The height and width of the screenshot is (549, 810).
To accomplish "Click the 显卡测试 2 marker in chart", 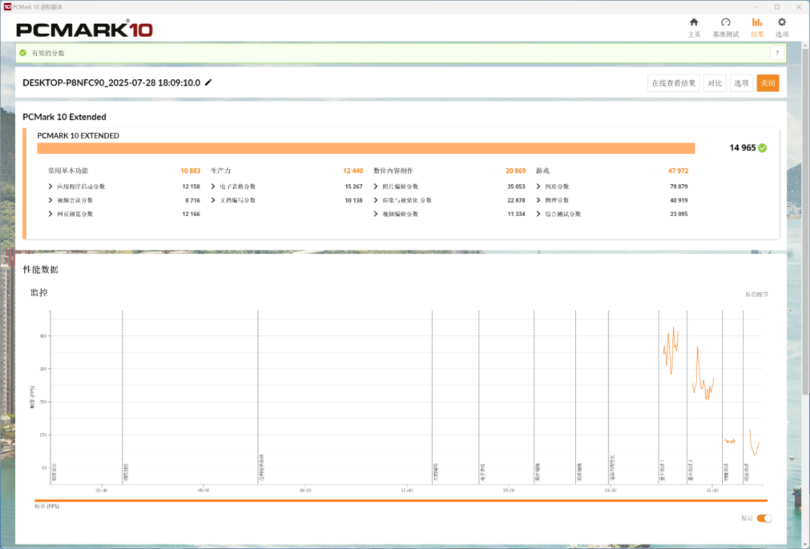I will point(690,470).
